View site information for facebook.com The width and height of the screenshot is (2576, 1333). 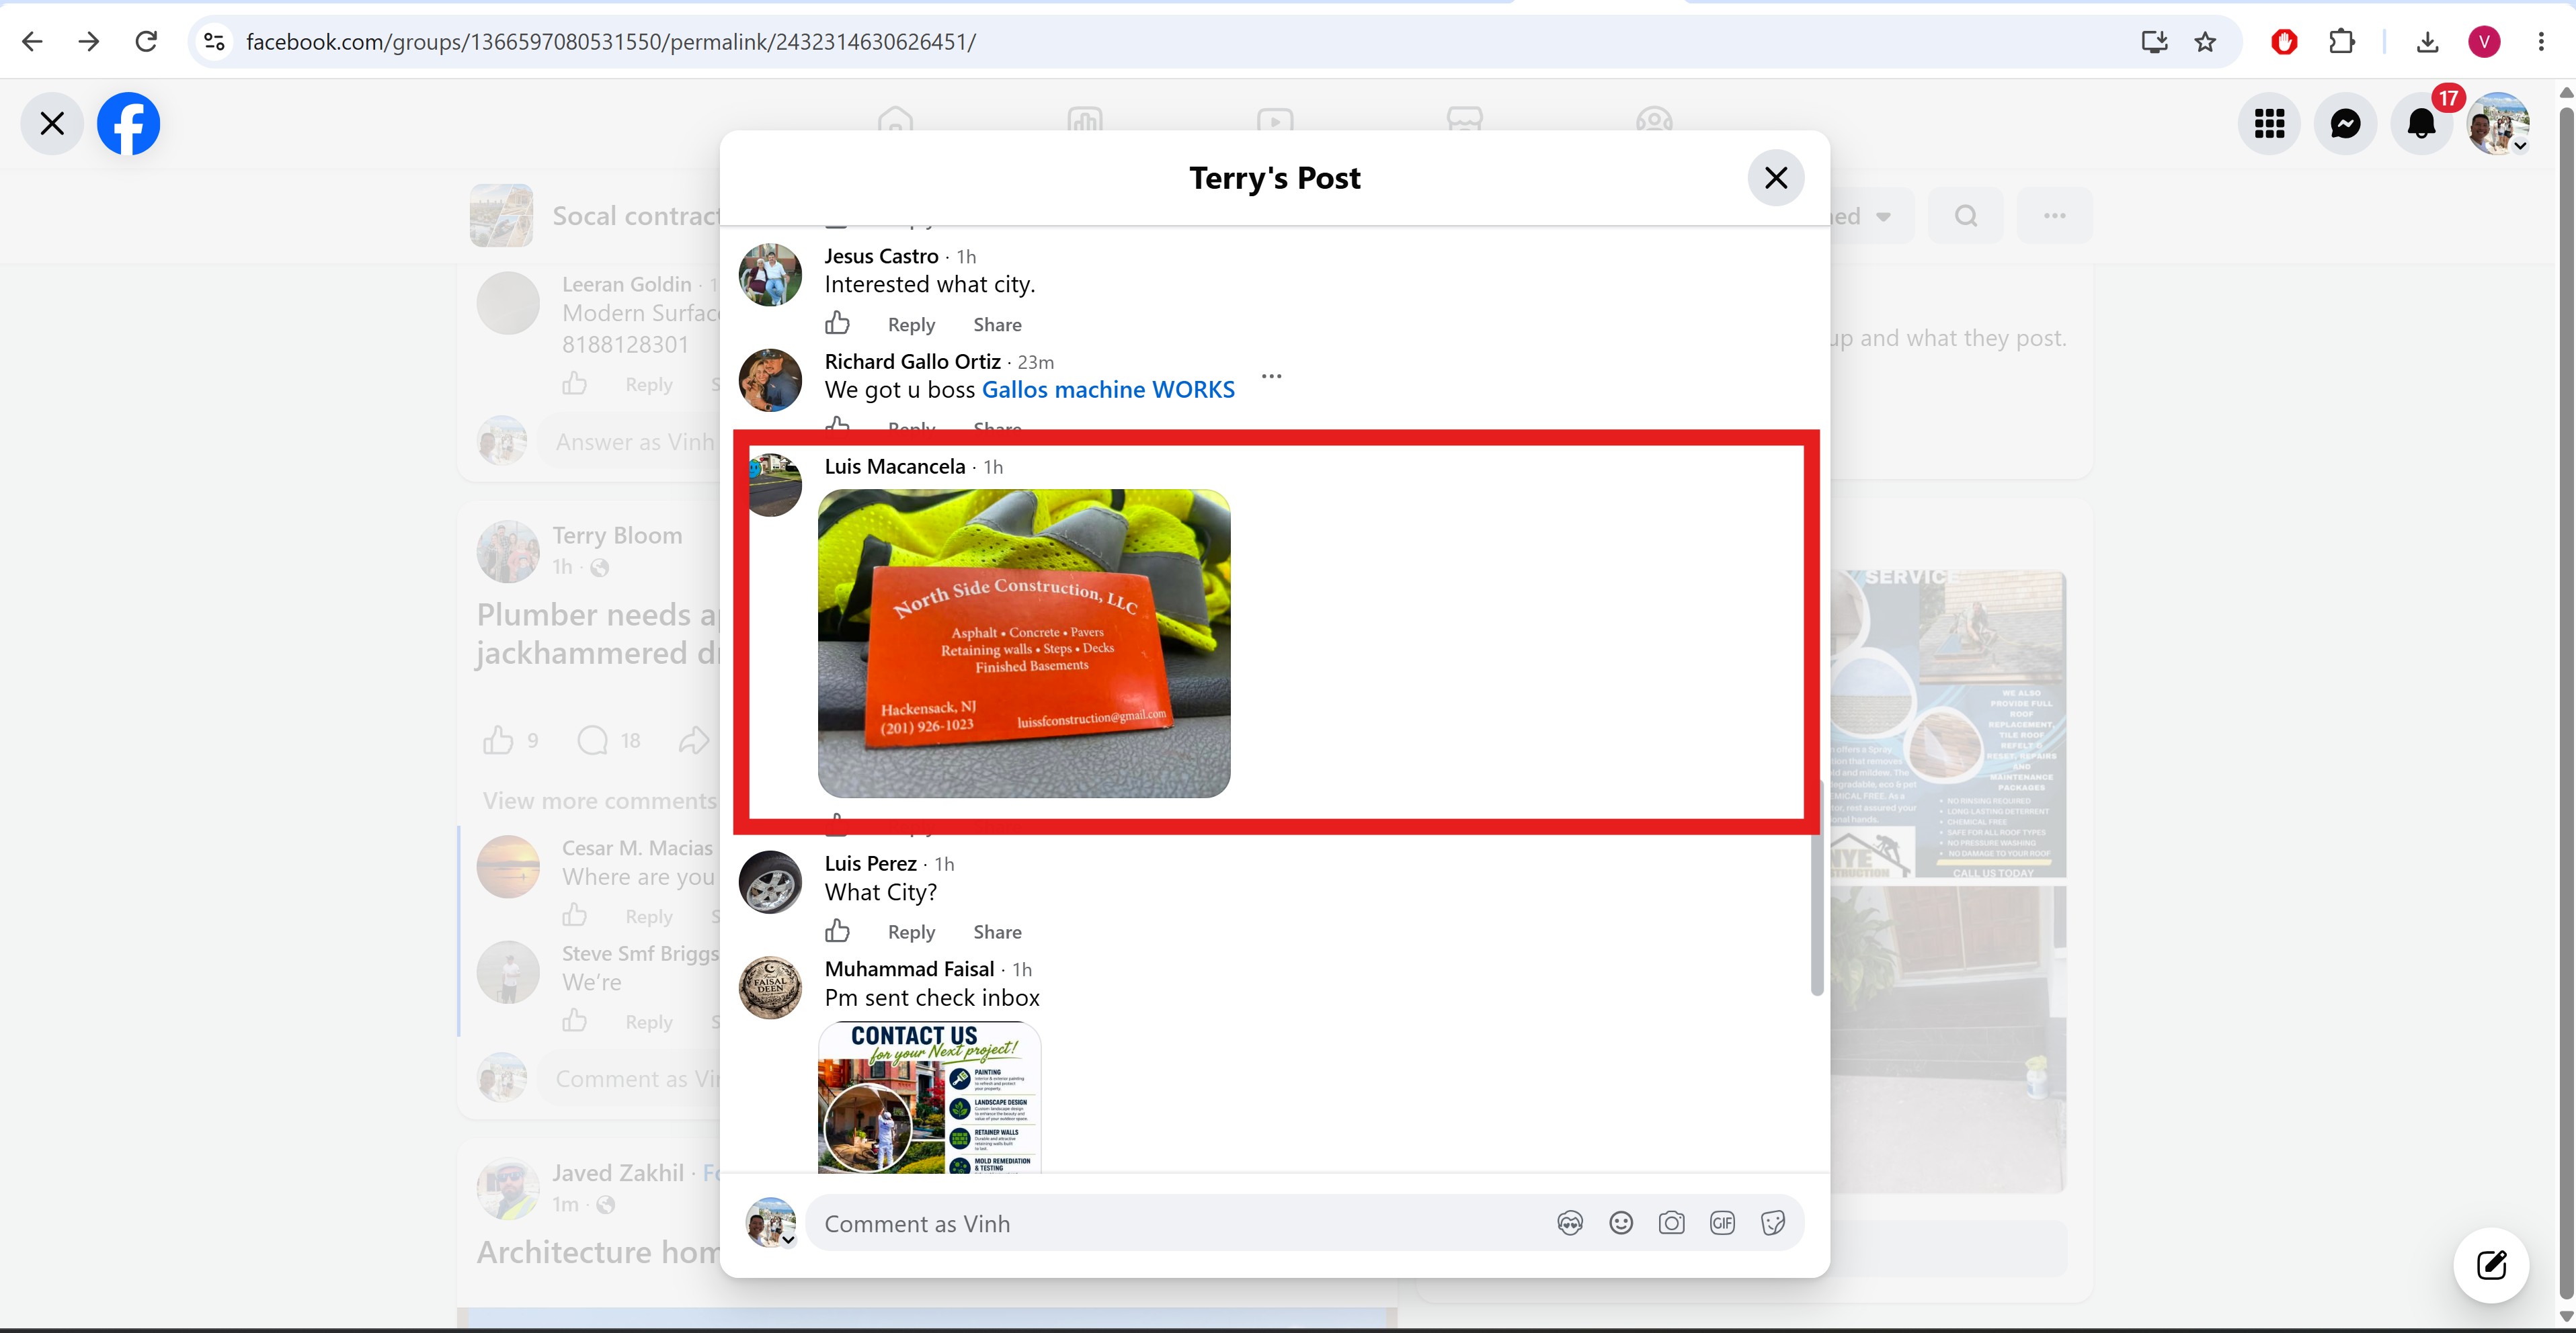click(214, 41)
